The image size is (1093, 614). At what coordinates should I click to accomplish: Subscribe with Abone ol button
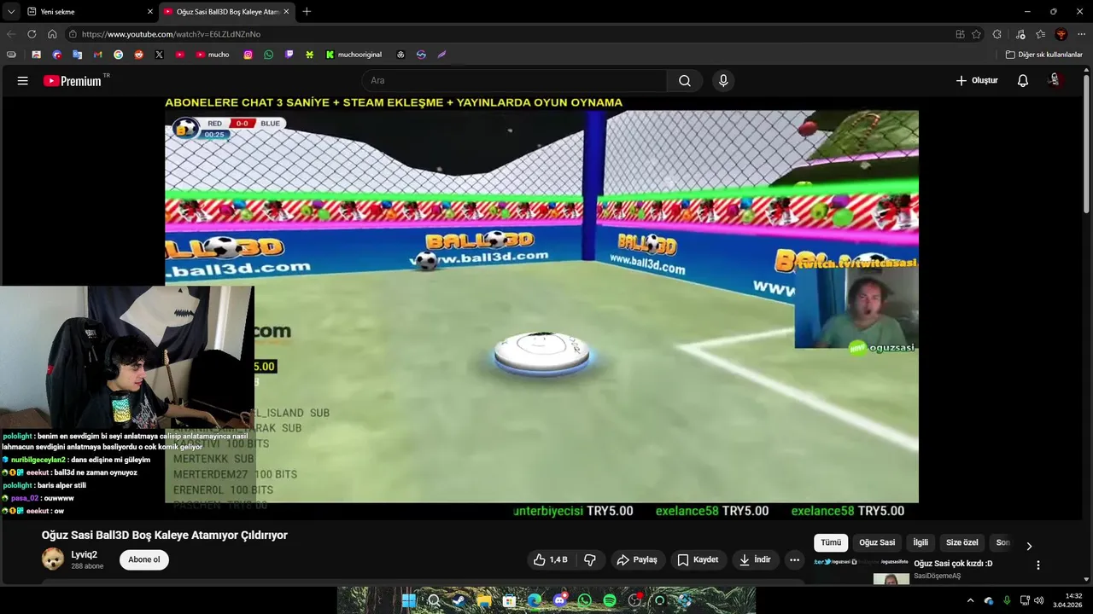point(144,560)
